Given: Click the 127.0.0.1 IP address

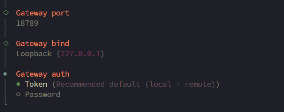Looking at the screenshot, I should (81, 54).
